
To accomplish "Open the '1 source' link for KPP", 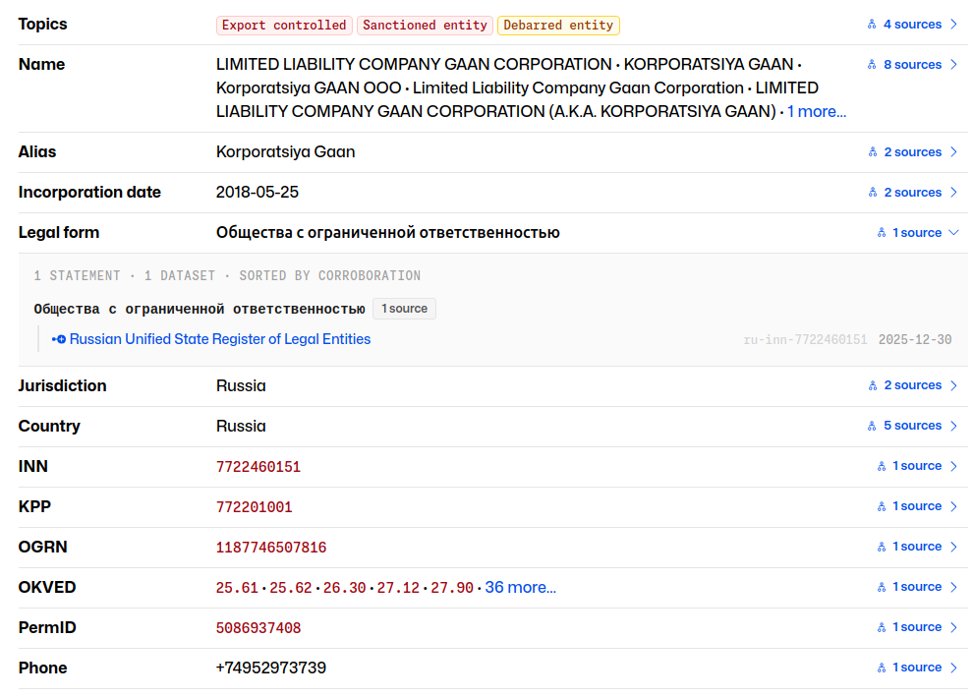I will (x=917, y=506).
